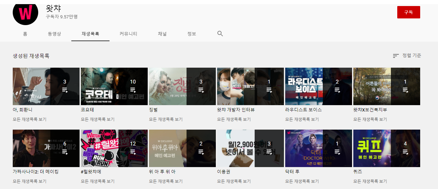
Task: View full playlist under 퀴즈
Action: [370, 181]
